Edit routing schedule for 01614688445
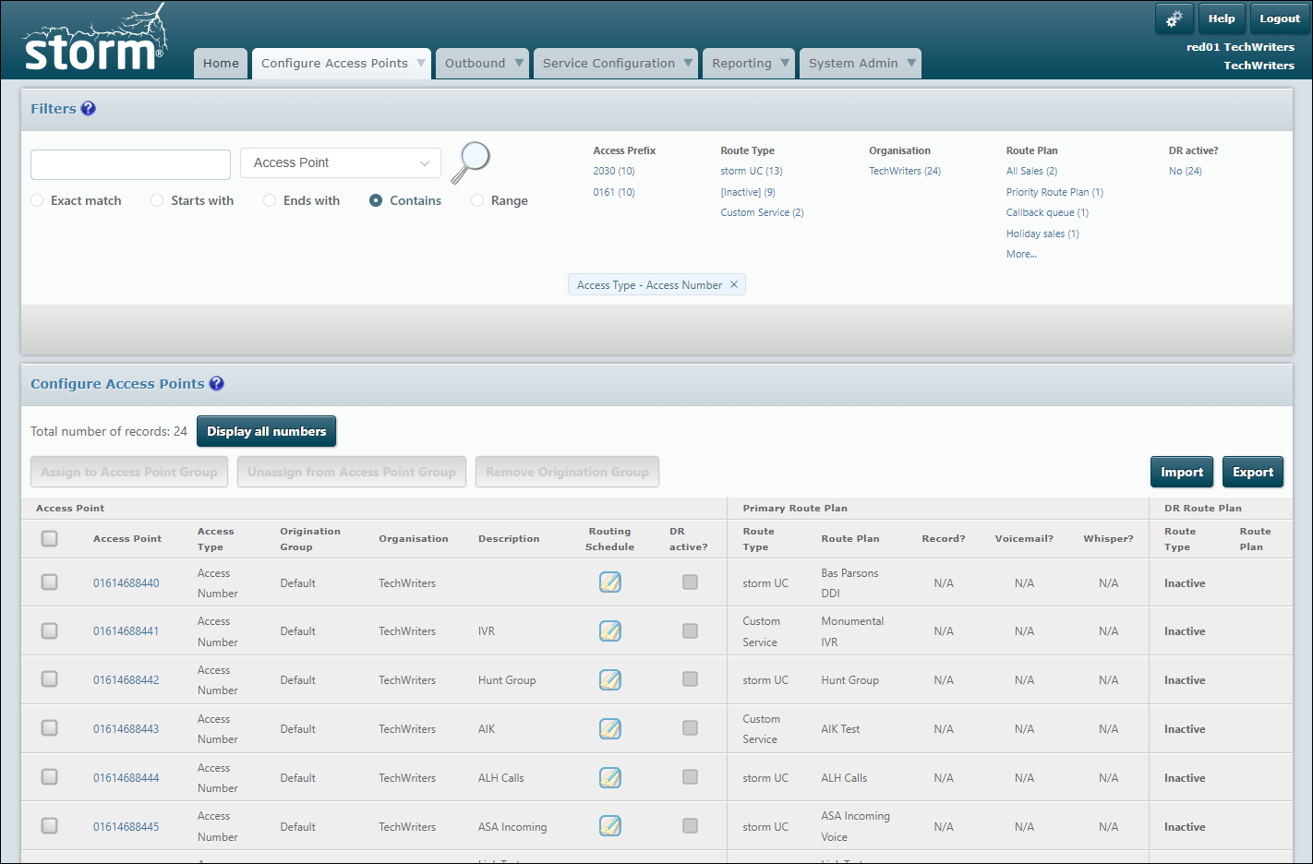 [610, 826]
